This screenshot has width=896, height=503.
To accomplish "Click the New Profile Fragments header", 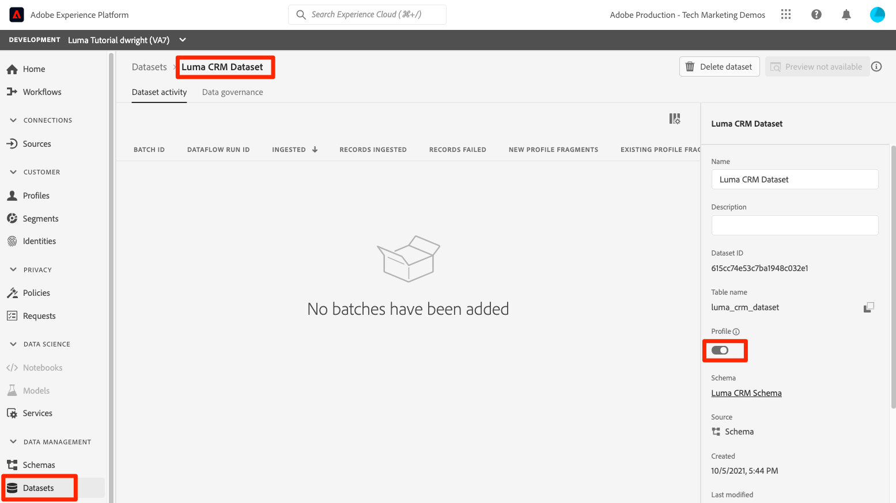I will coord(553,150).
